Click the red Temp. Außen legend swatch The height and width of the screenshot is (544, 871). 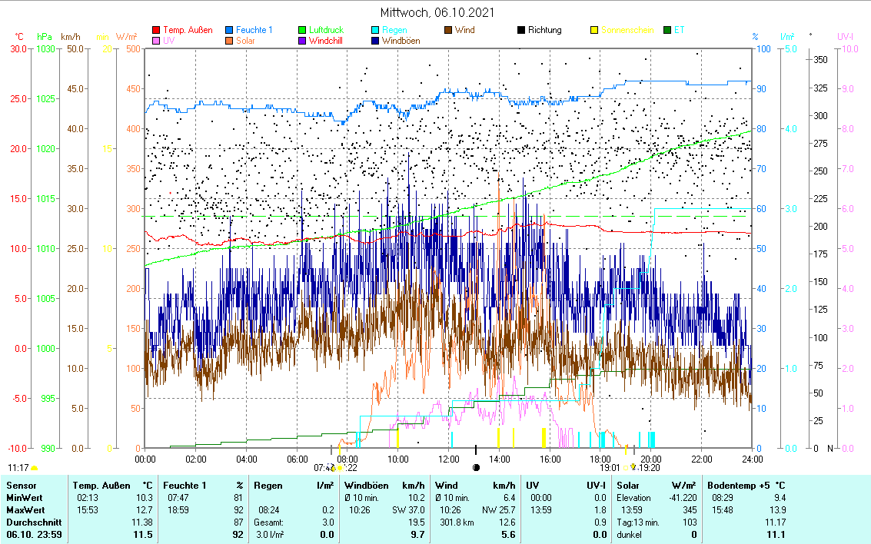pos(157,31)
